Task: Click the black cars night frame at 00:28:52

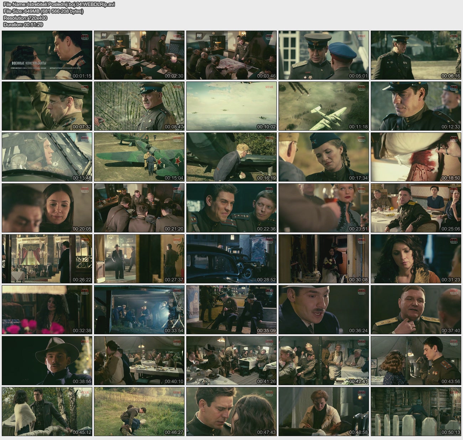Action: tap(231, 259)
